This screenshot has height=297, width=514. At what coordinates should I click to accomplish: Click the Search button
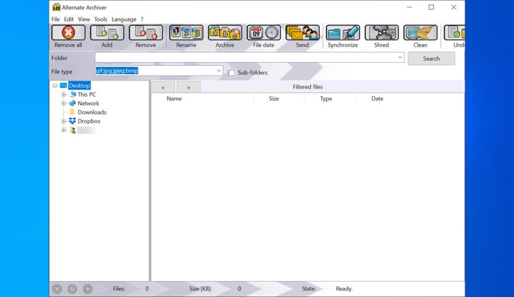(431, 58)
